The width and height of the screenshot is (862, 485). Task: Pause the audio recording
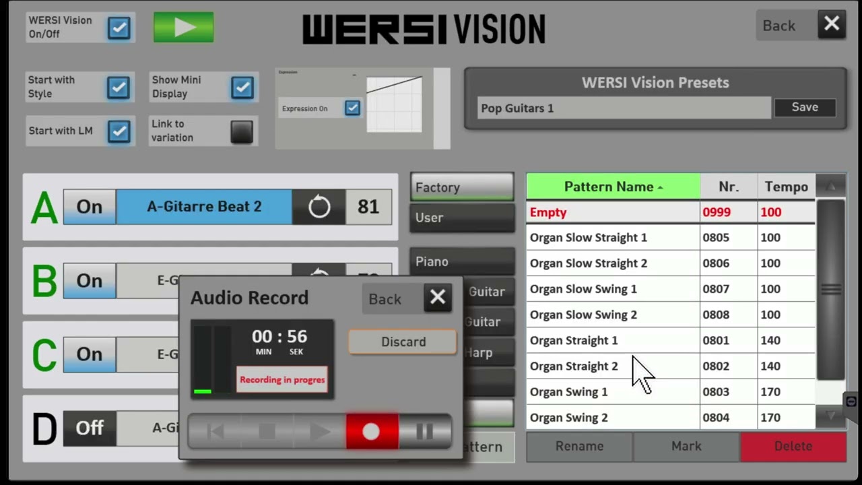(x=425, y=432)
